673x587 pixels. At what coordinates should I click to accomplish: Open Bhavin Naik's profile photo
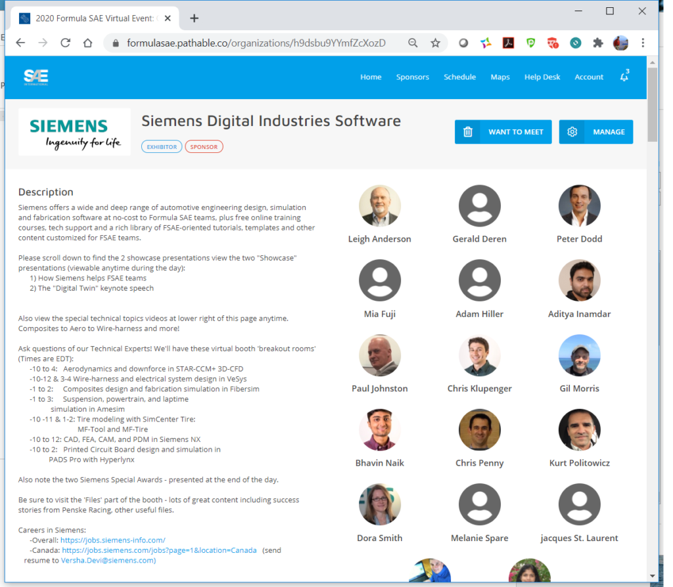click(380, 429)
